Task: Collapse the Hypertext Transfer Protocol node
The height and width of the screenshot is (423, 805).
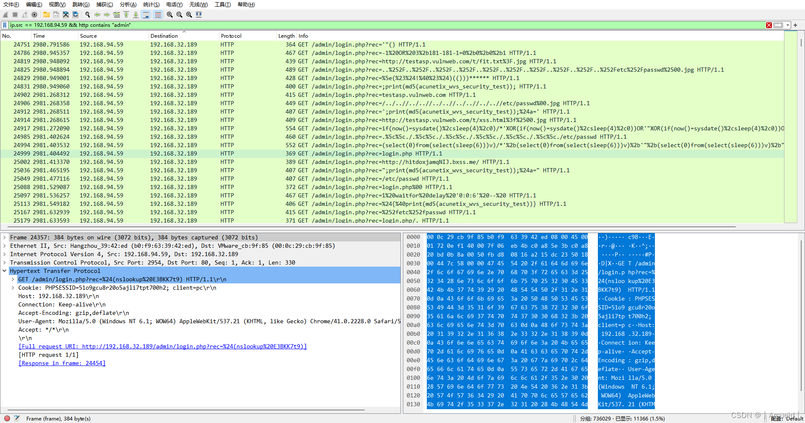Action: pos(5,271)
